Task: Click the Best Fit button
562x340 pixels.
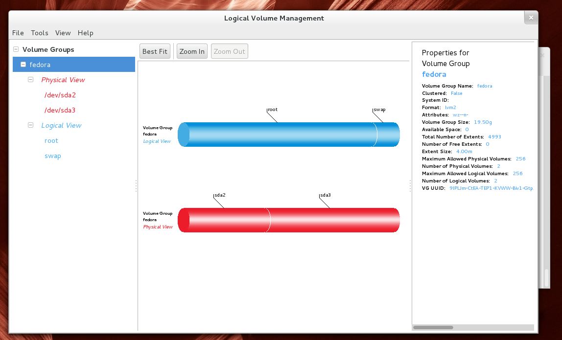Action: tap(155, 51)
